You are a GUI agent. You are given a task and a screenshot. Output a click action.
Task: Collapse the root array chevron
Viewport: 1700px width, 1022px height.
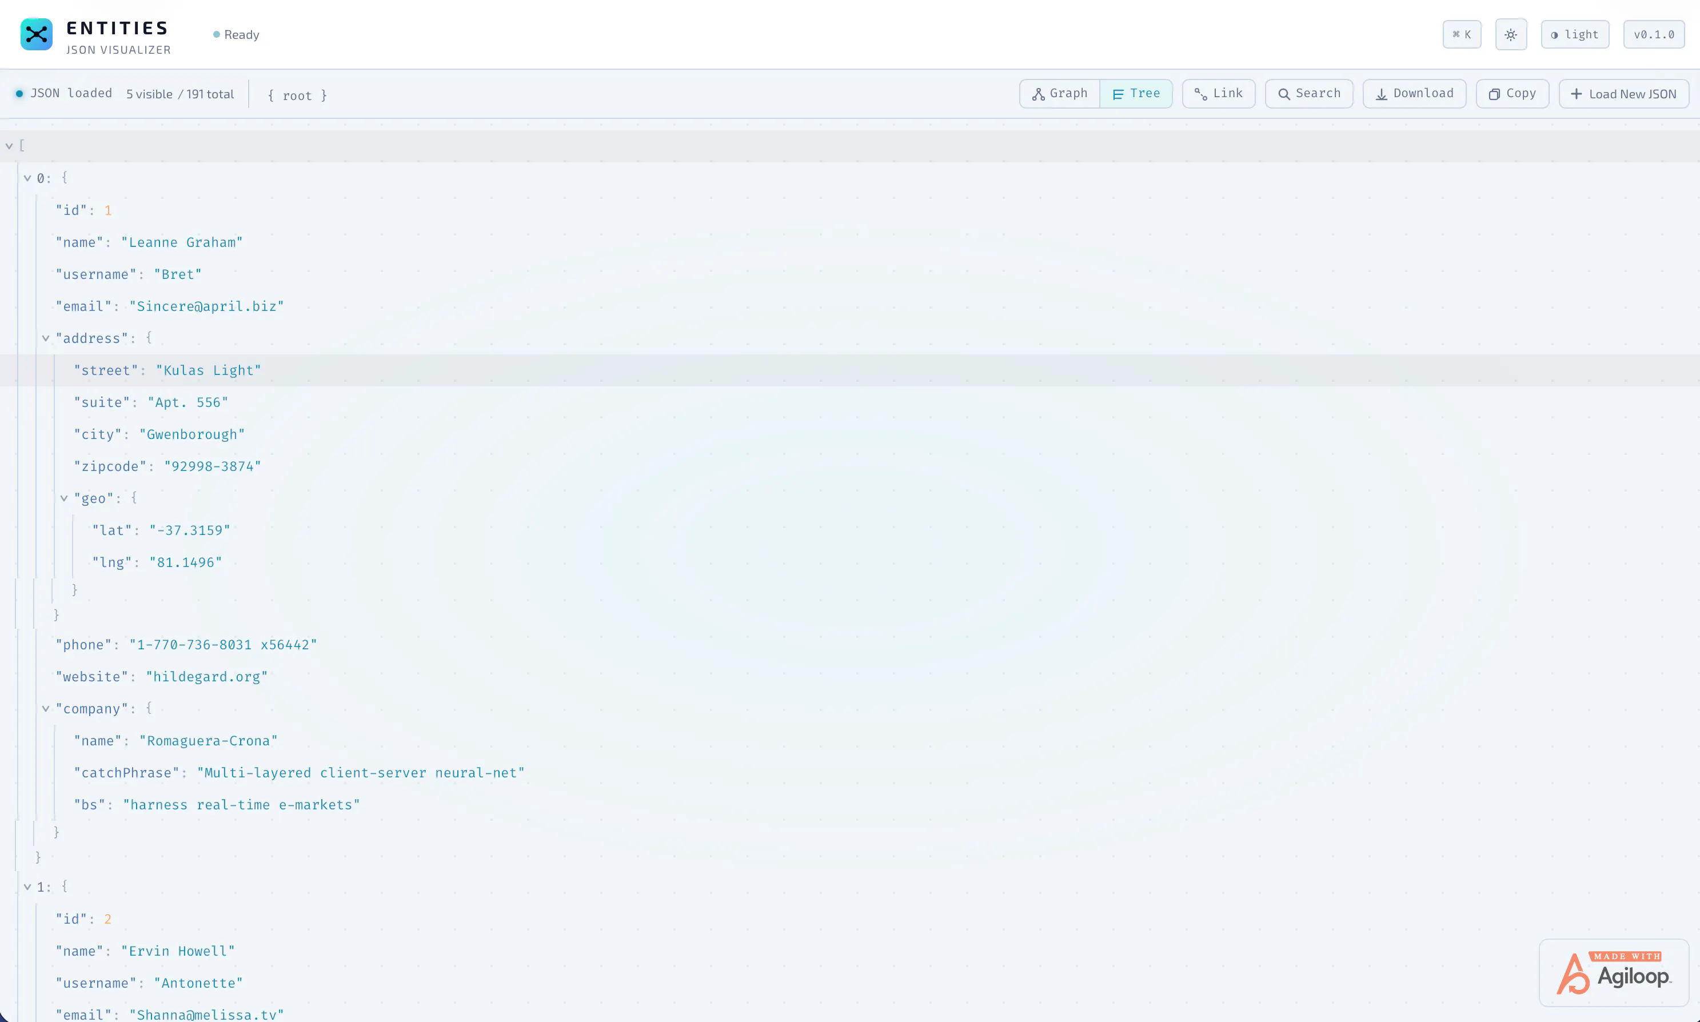[x=9, y=146]
